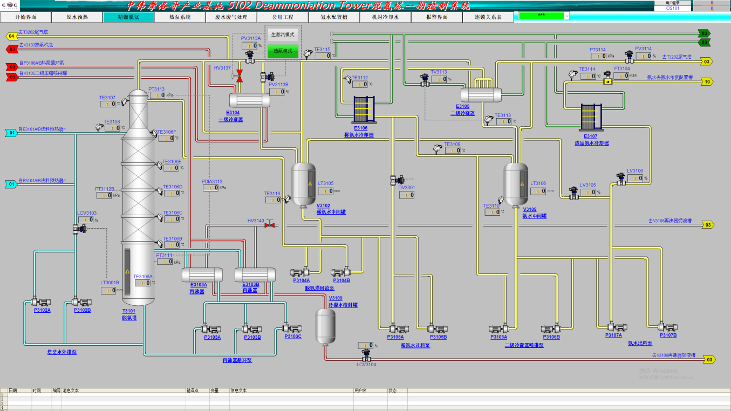Click the P3105B pump icon

[437, 328]
